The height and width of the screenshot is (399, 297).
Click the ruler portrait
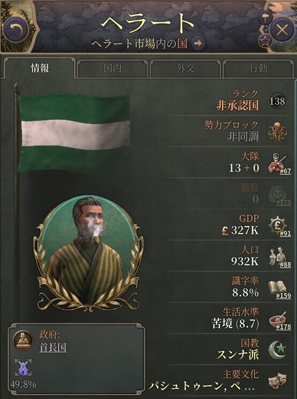coord(88,251)
